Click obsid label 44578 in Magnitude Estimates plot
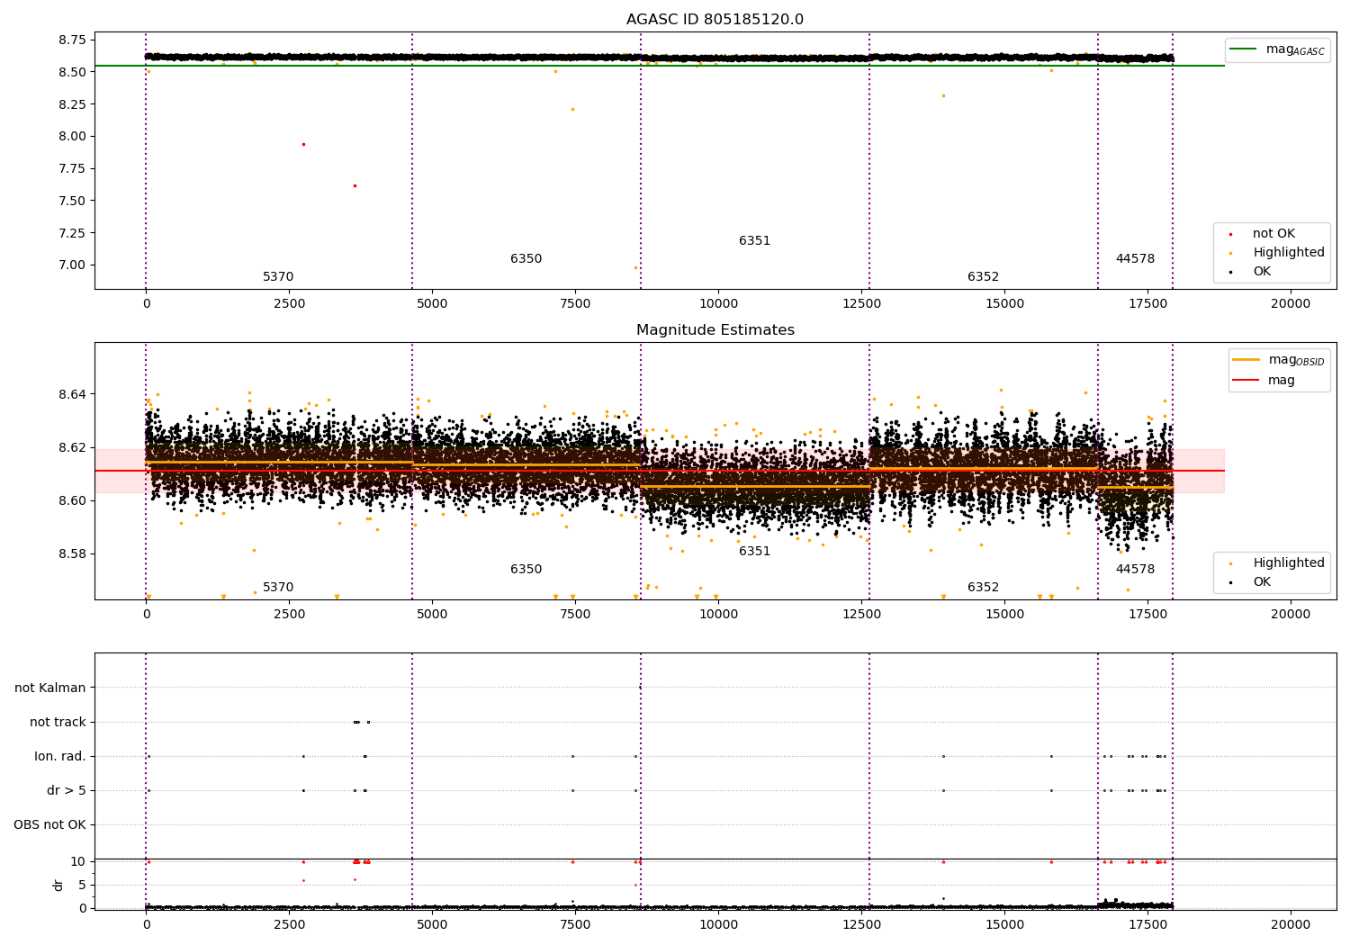 pyautogui.click(x=1135, y=570)
